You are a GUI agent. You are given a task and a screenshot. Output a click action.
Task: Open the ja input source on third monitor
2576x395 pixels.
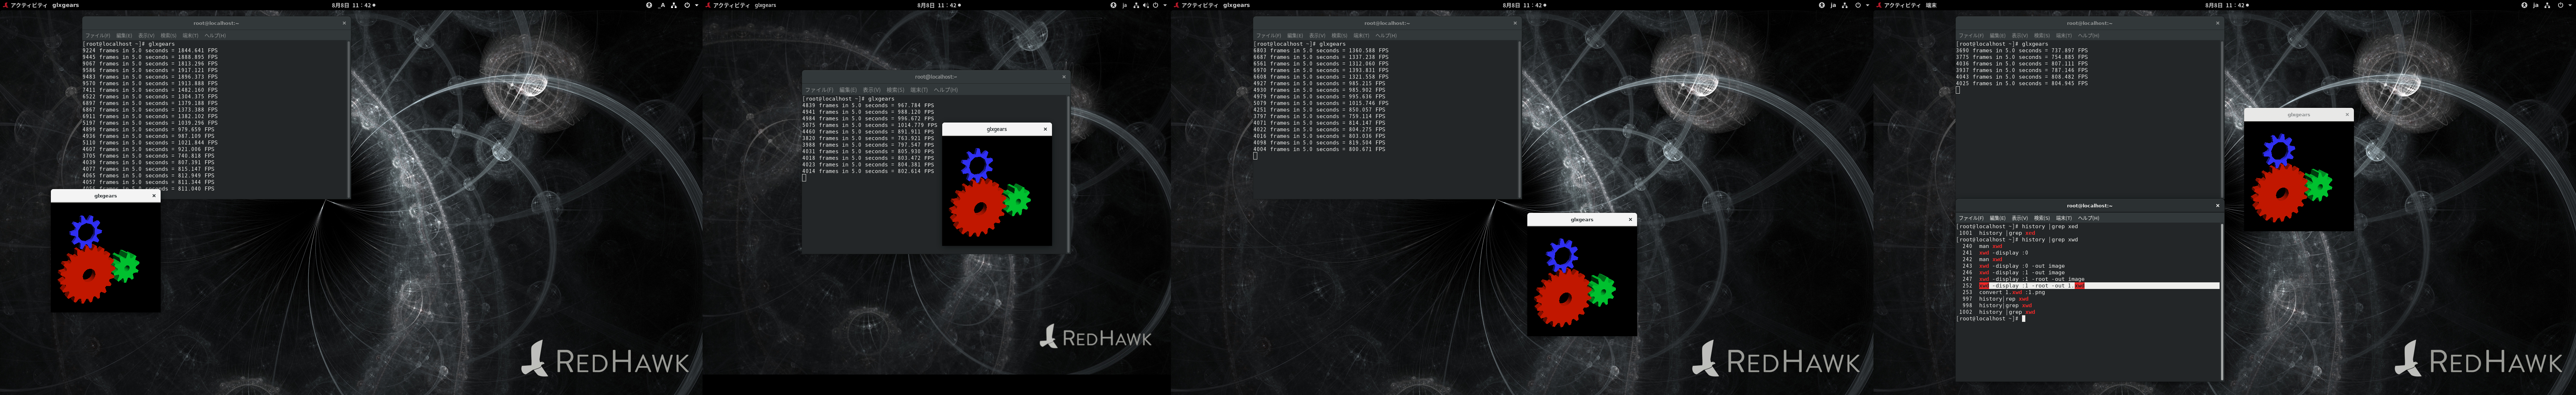(x=1833, y=5)
